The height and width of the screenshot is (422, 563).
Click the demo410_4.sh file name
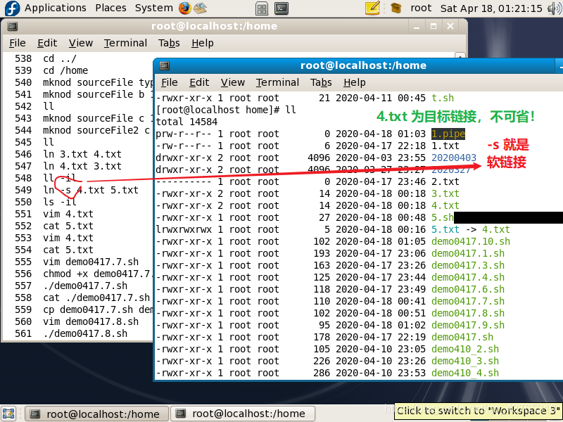click(x=465, y=373)
